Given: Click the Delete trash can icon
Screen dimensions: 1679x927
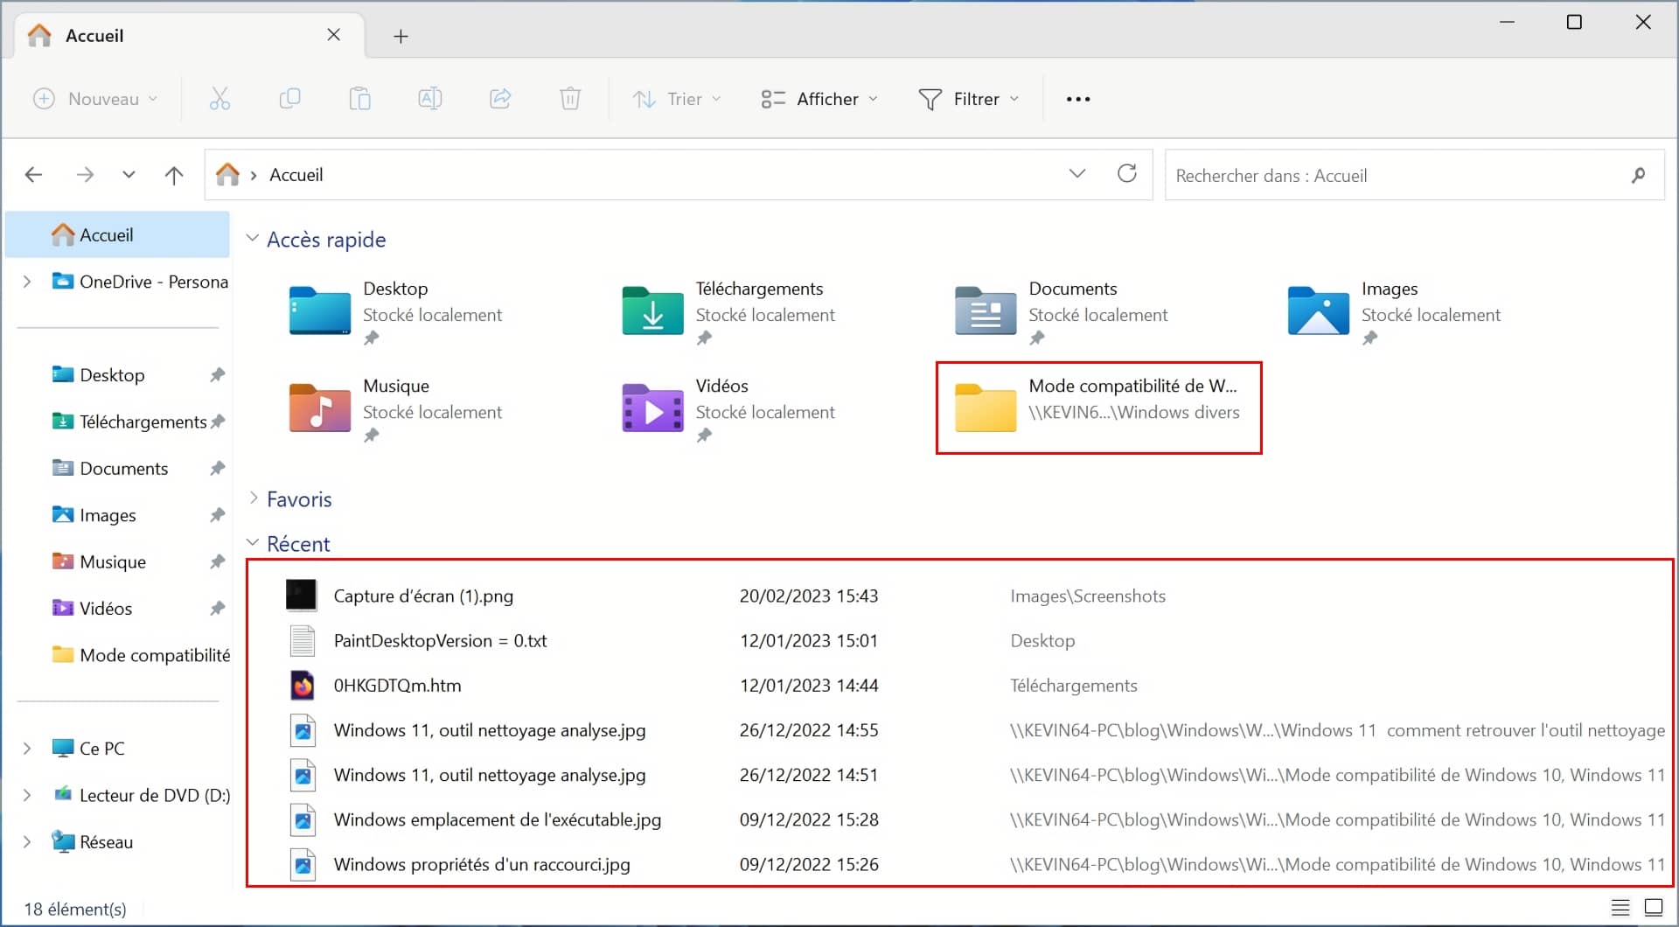Looking at the screenshot, I should point(570,99).
